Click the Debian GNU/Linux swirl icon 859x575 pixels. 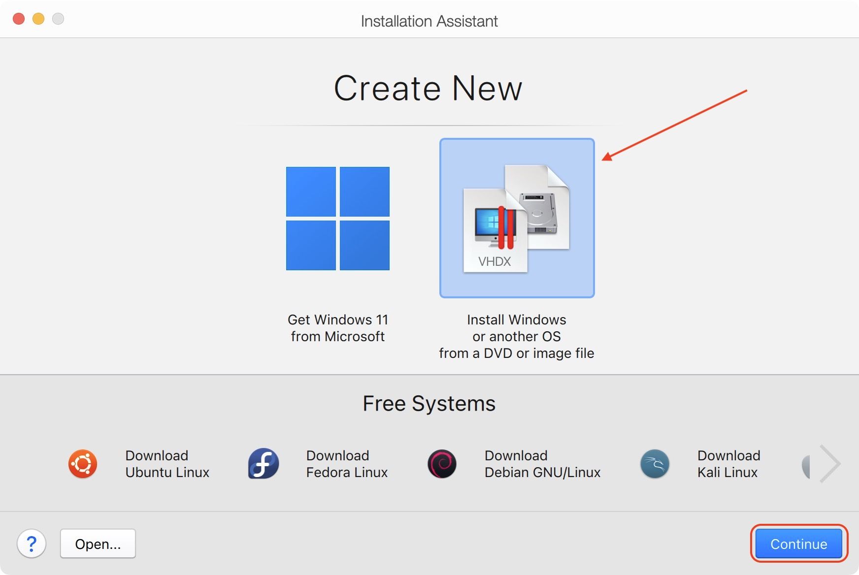[441, 463]
